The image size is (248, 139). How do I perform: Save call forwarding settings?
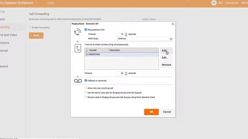coord(36,36)
